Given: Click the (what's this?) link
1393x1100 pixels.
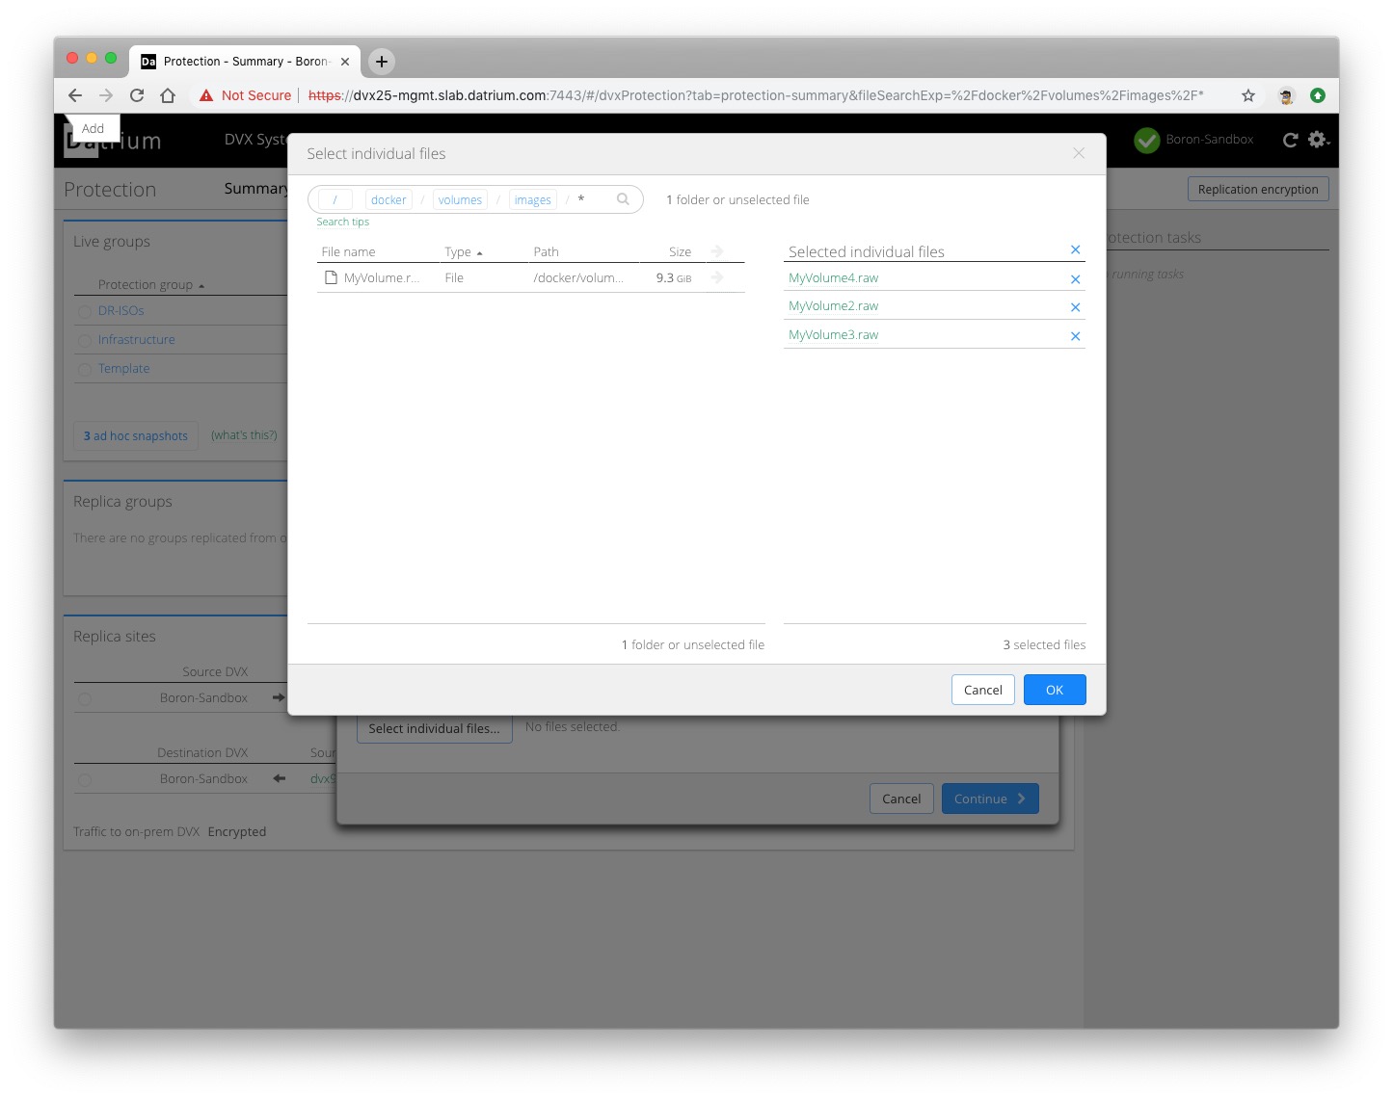Looking at the screenshot, I should coord(244,435).
